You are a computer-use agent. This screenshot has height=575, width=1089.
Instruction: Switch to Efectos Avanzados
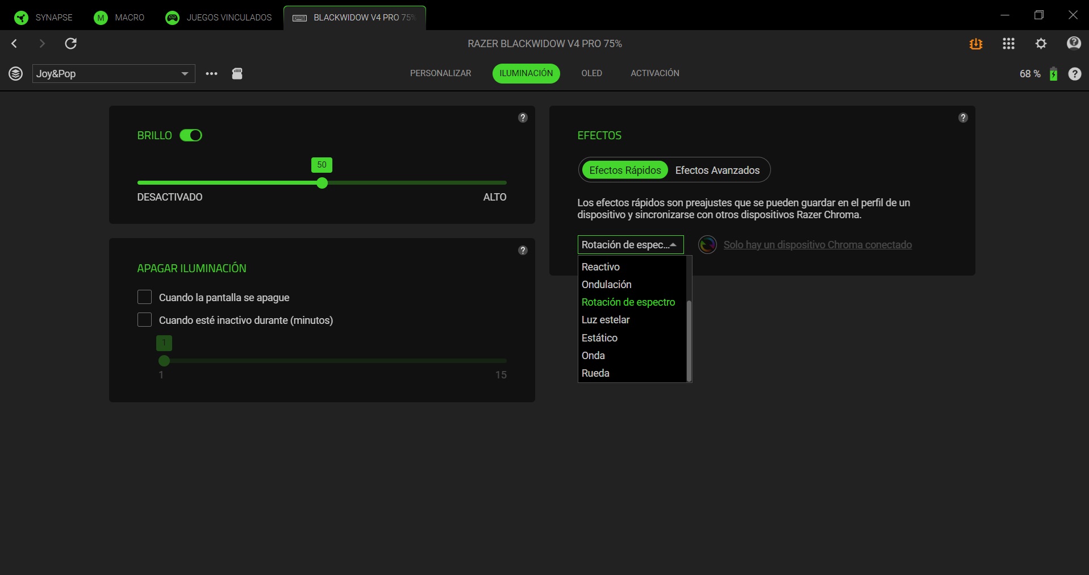point(717,170)
